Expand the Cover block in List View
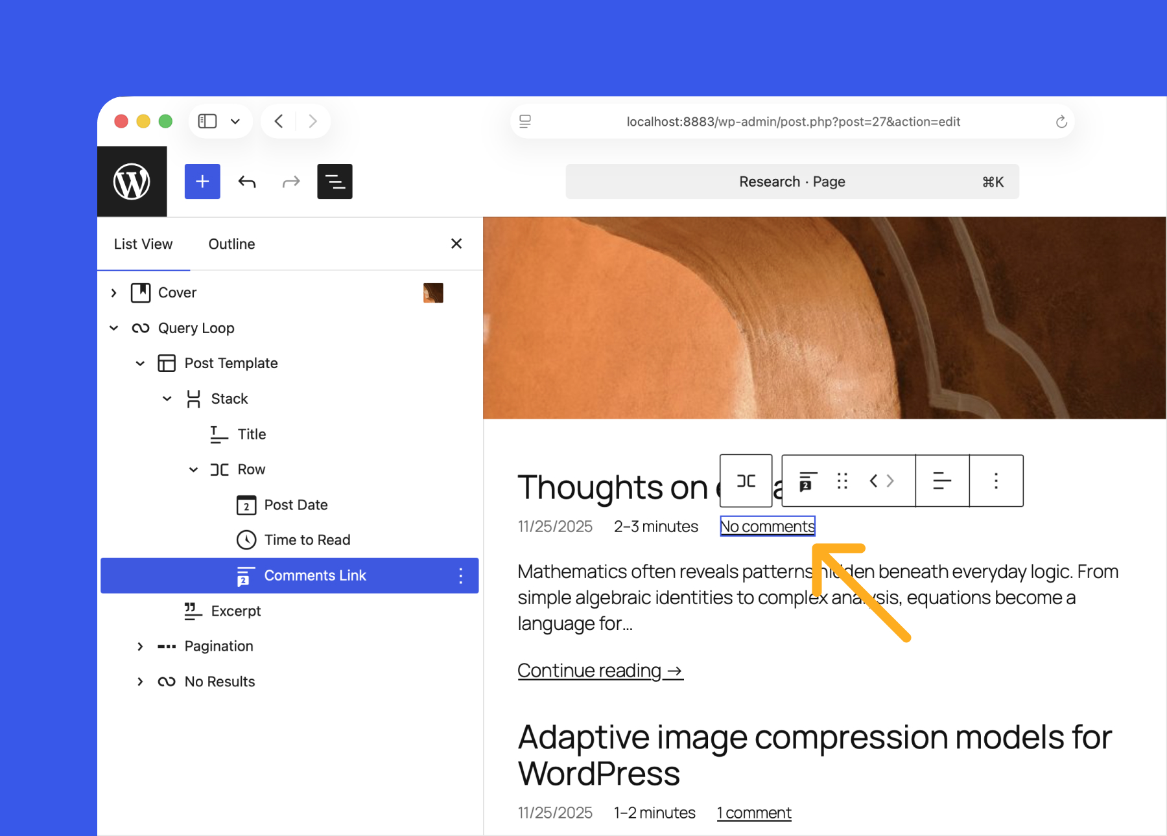The width and height of the screenshot is (1167, 836). point(113,292)
